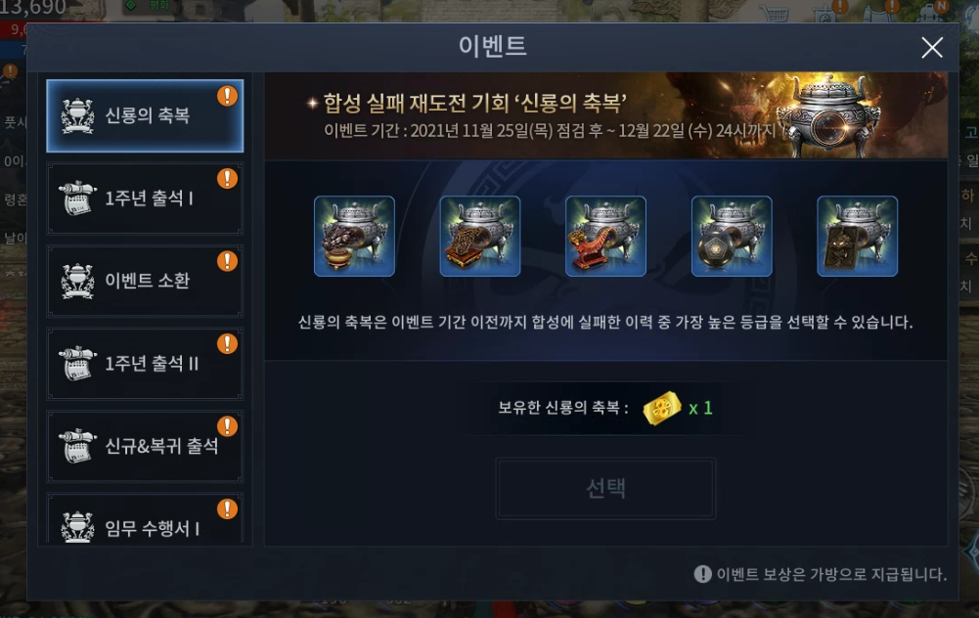Choose the third cauldron item with red horse
979x618 pixels.
[605, 236]
